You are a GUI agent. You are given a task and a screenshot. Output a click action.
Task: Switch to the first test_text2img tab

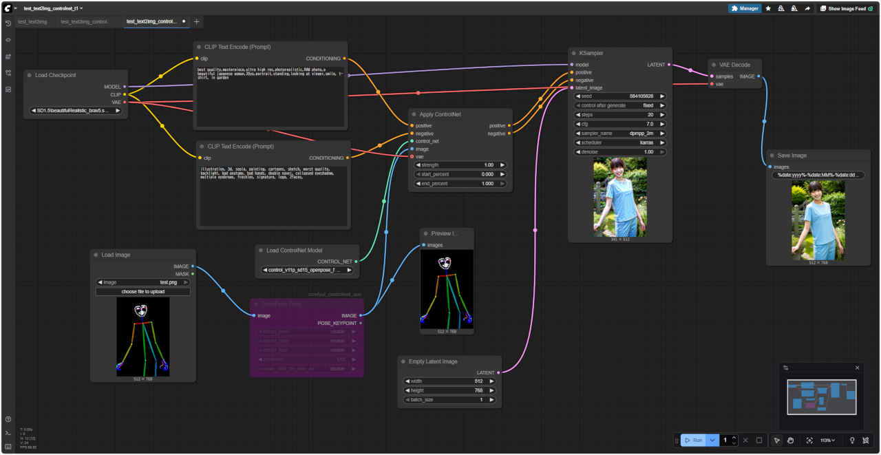tap(33, 22)
